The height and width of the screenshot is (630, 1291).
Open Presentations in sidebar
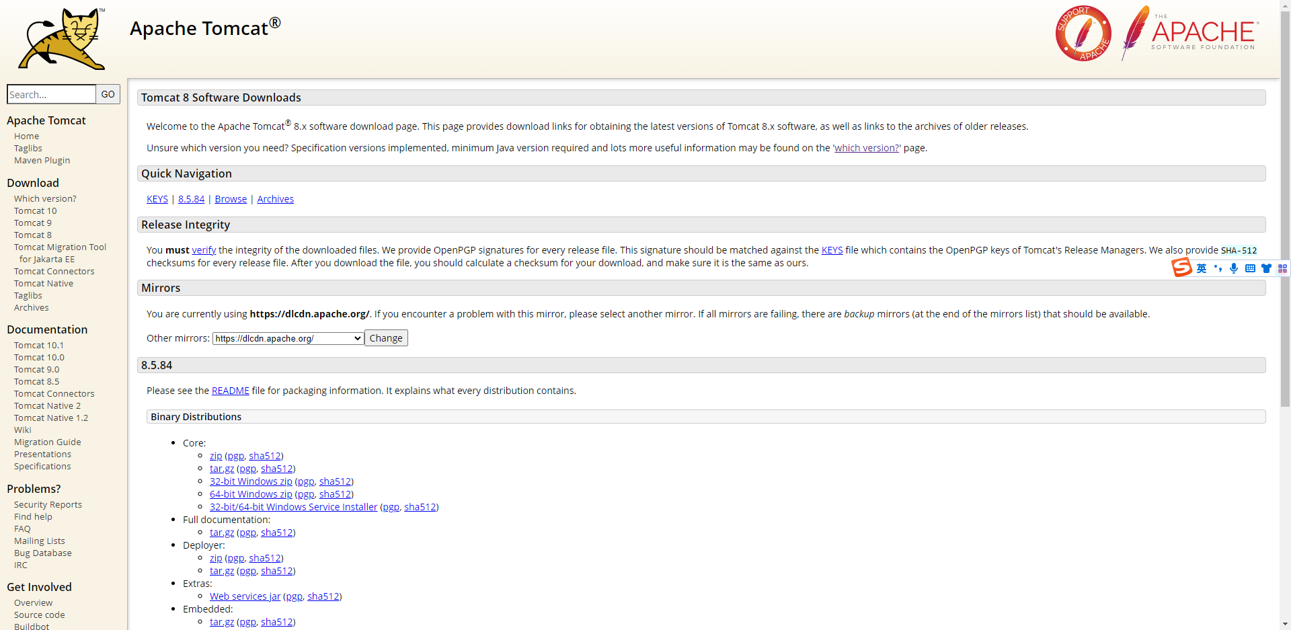coord(42,454)
